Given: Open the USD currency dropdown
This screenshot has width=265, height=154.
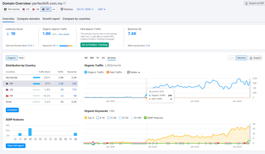Looking at the screenshot, I should coord(101,9).
